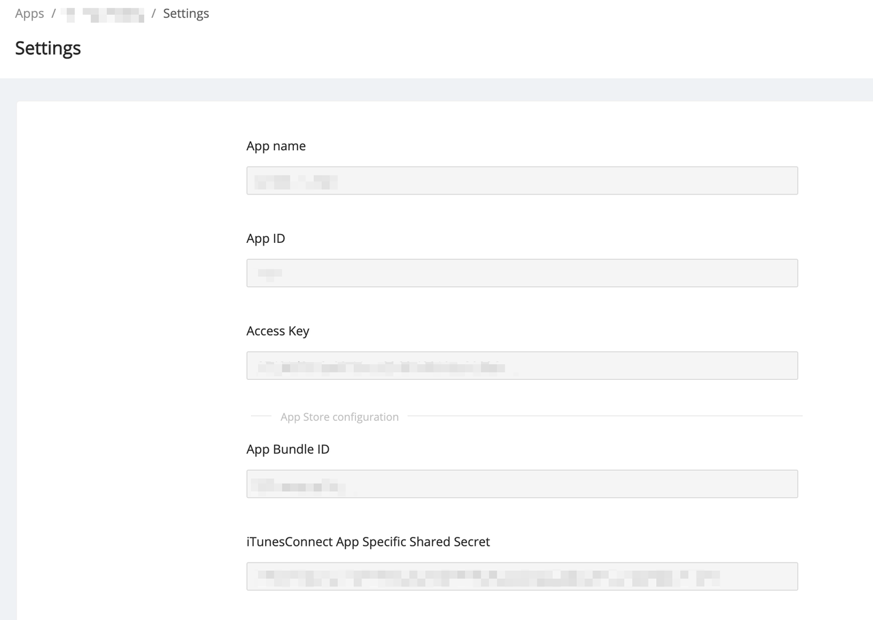Click the App Bundle ID label
The height and width of the screenshot is (620, 873).
click(x=288, y=449)
